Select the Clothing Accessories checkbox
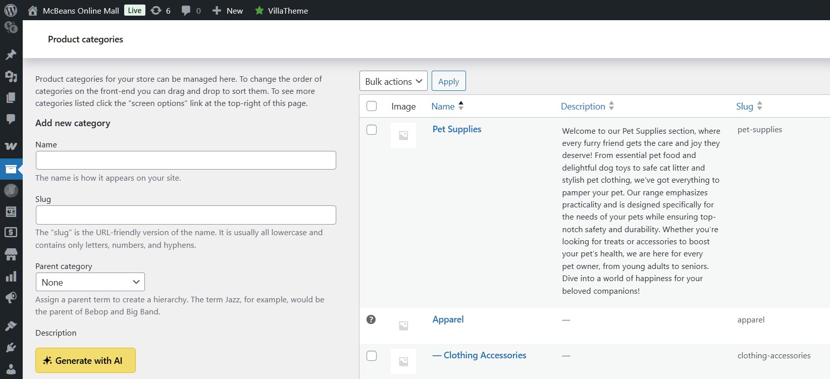Viewport: 830px width, 379px height. tap(372, 356)
